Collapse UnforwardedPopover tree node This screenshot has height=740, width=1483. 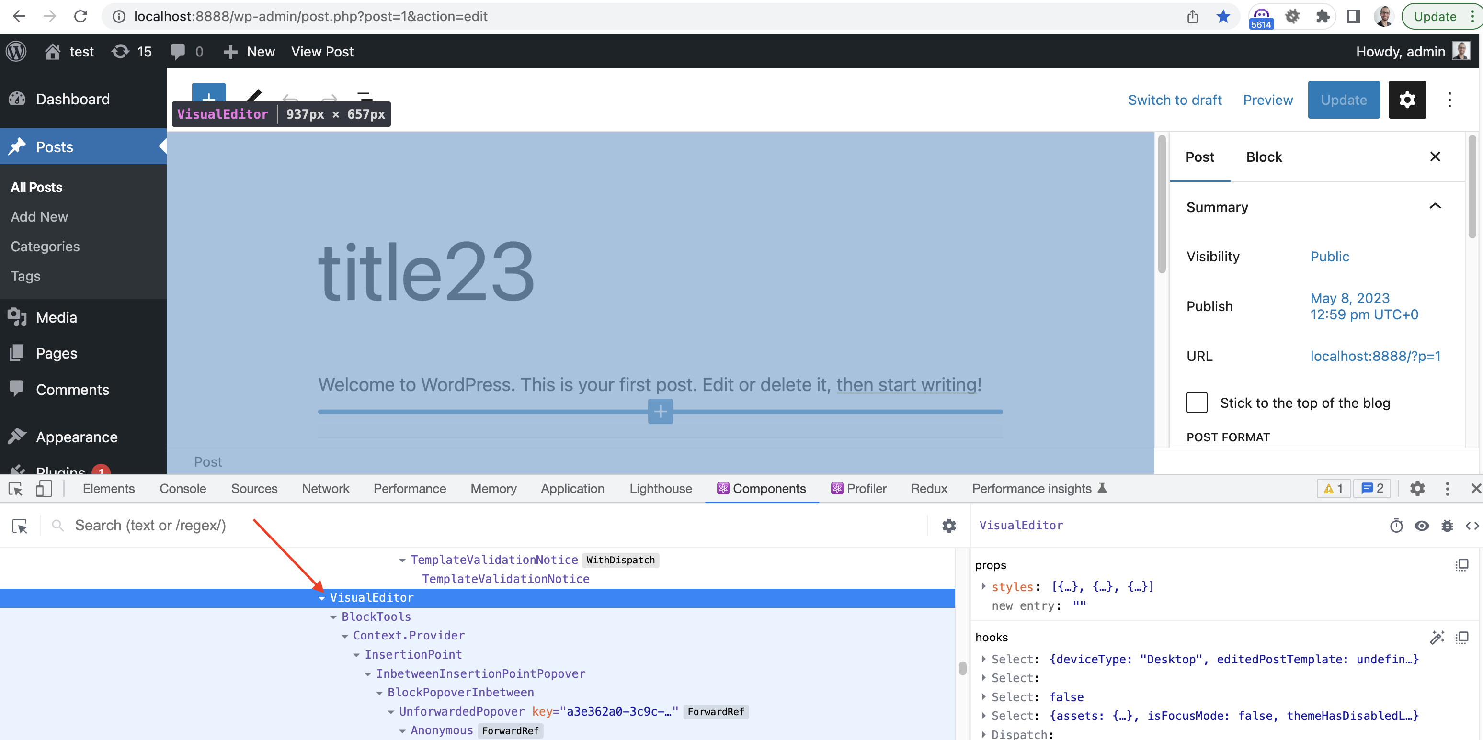coord(391,712)
